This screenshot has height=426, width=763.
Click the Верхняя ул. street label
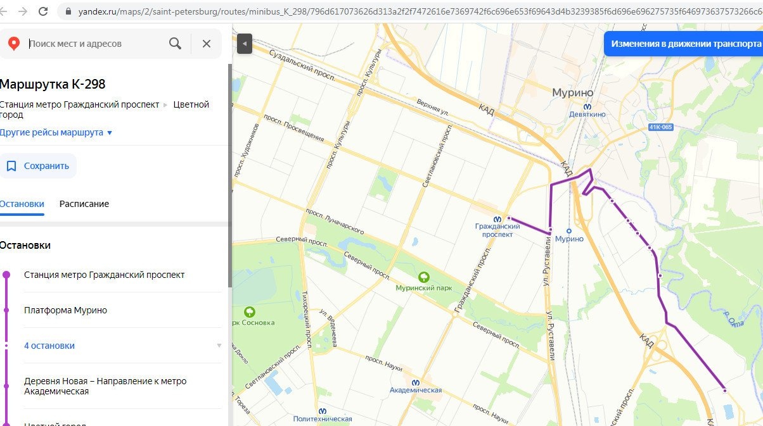433,106
